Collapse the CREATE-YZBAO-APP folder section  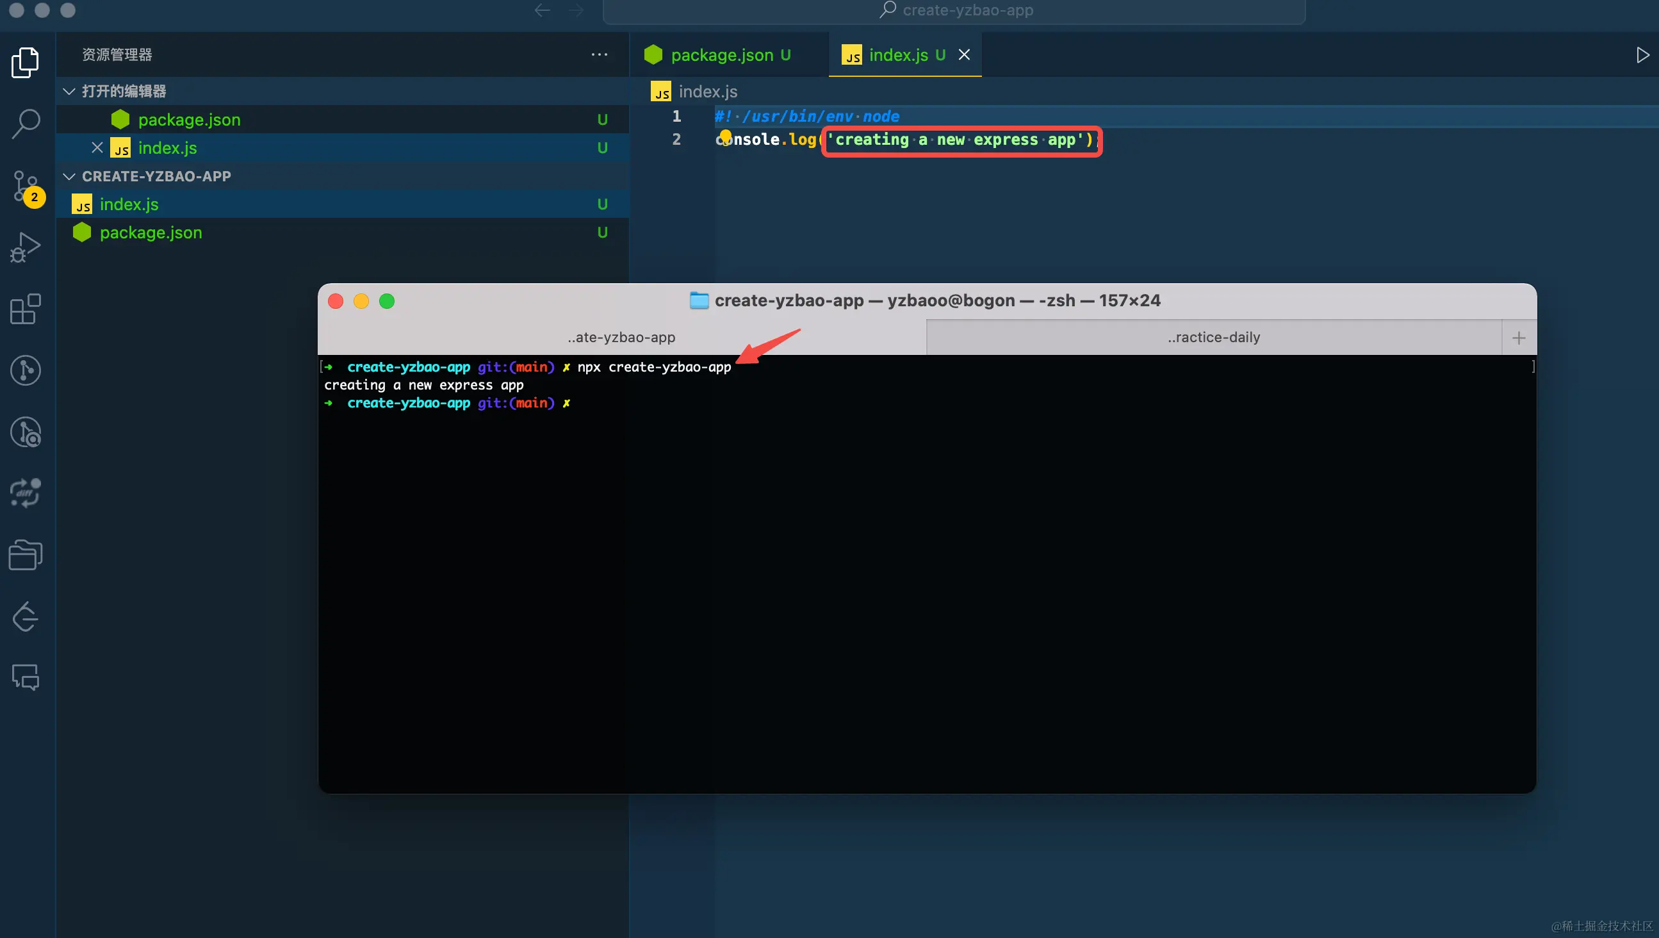click(x=69, y=176)
